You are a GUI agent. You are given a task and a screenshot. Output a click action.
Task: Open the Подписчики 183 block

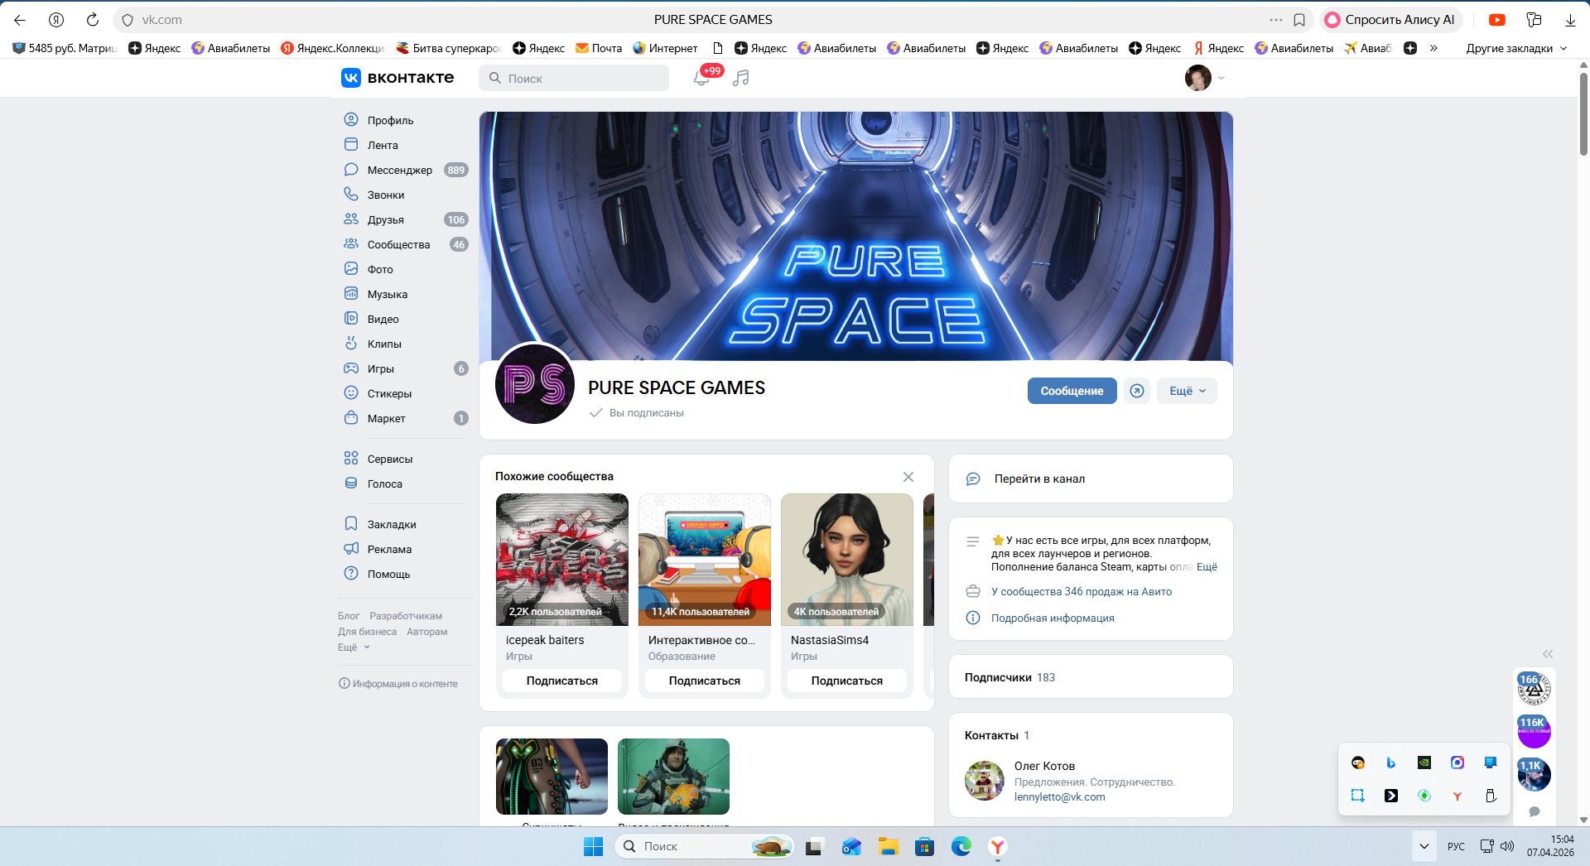click(1091, 677)
